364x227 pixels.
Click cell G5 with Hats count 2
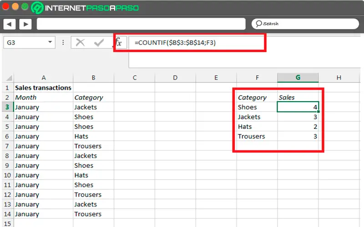tap(298, 127)
